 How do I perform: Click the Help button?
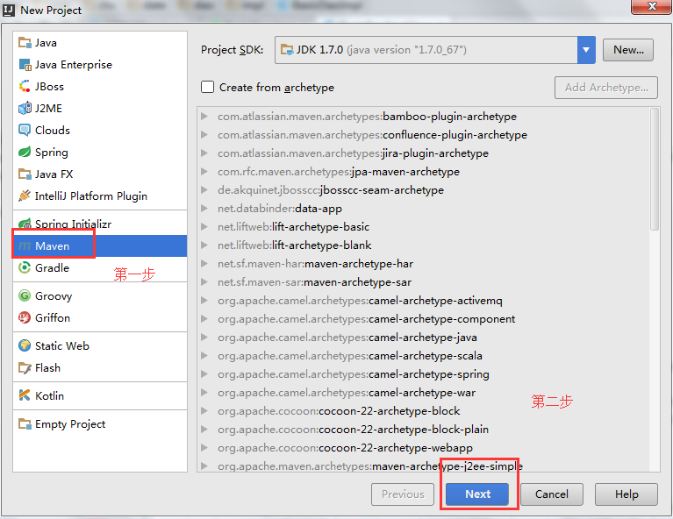coord(626,494)
